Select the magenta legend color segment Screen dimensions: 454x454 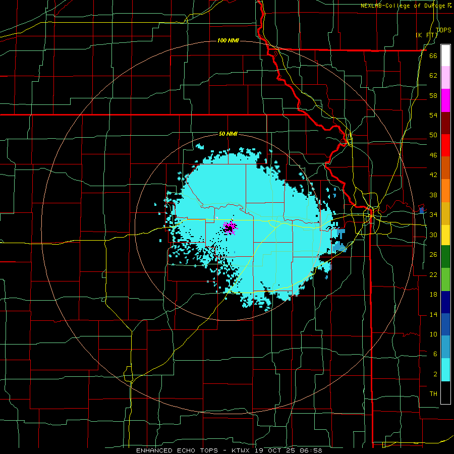pos(445,100)
